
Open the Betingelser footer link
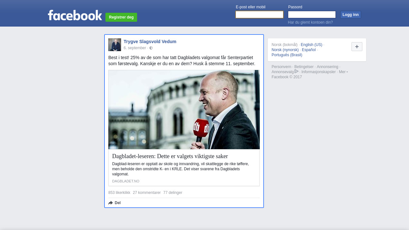(304, 67)
